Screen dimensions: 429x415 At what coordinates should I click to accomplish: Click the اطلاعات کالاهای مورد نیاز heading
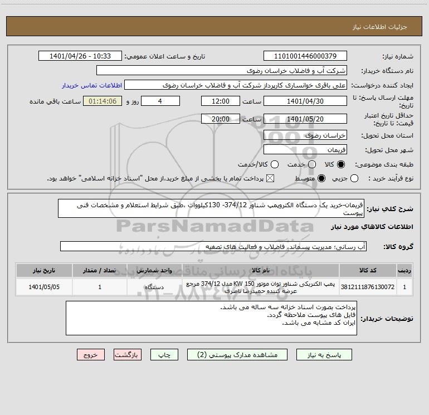pyautogui.click(x=372, y=227)
